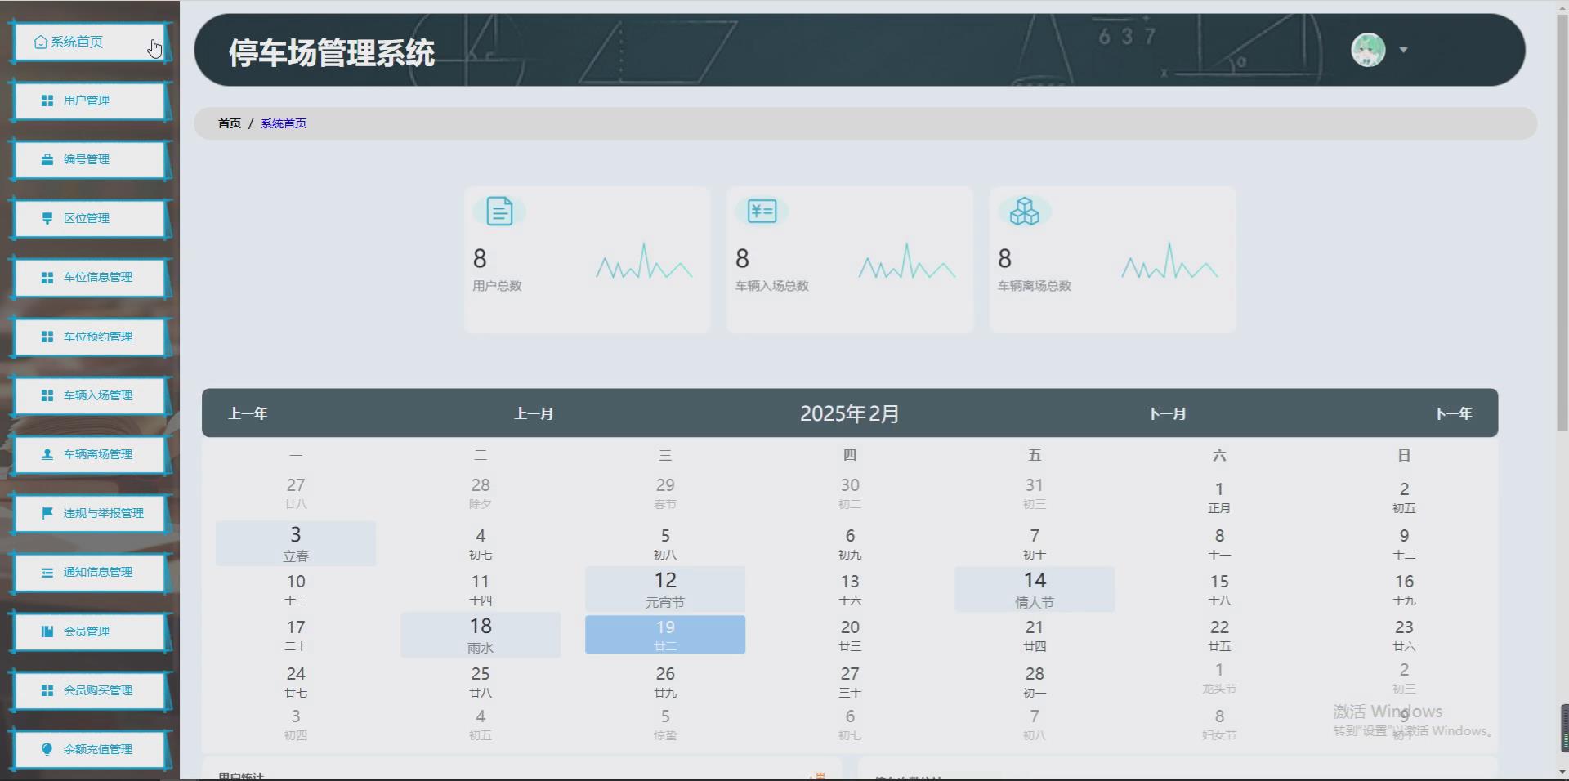Select February 3 立春 in calendar
This screenshot has height=781, width=1569.
(296, 544)
